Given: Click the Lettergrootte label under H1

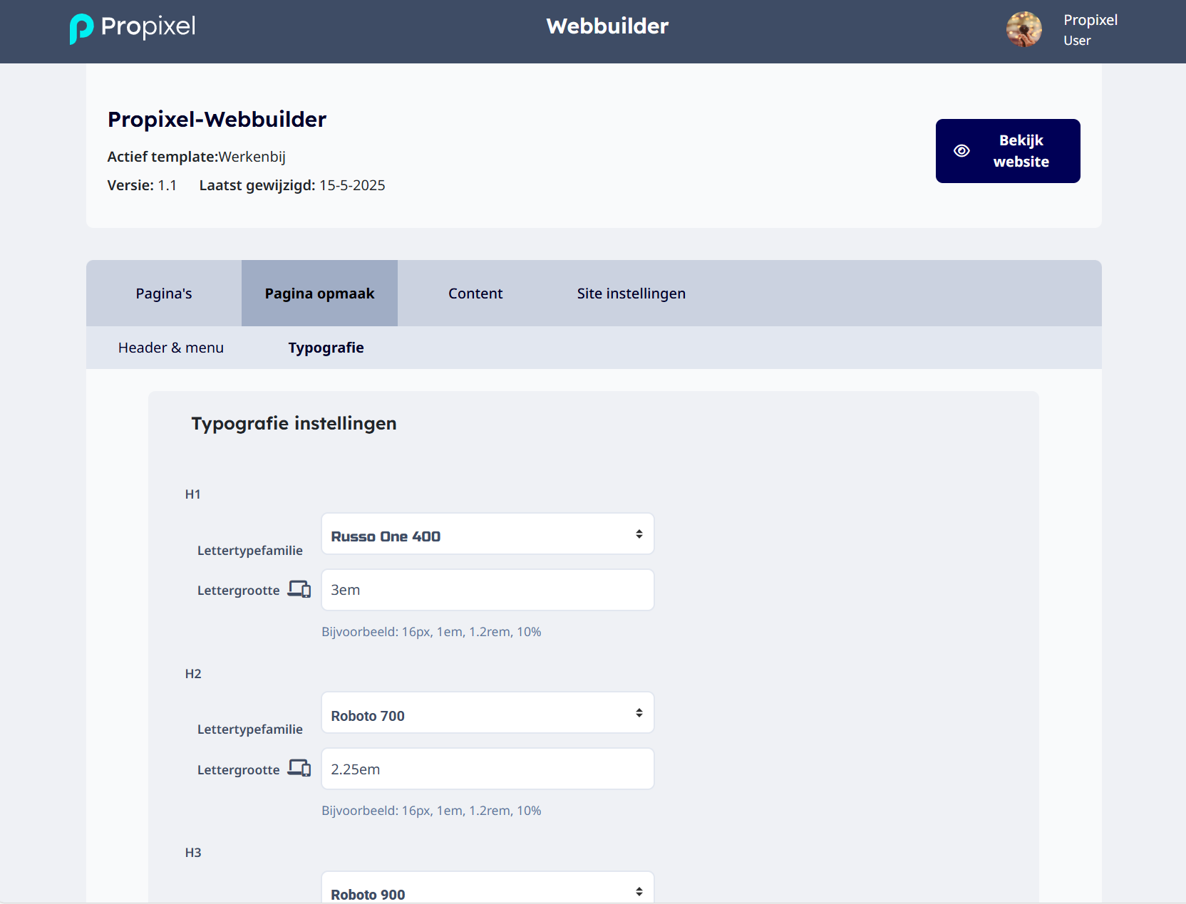Looking at the screenshot, I should 238,591.
